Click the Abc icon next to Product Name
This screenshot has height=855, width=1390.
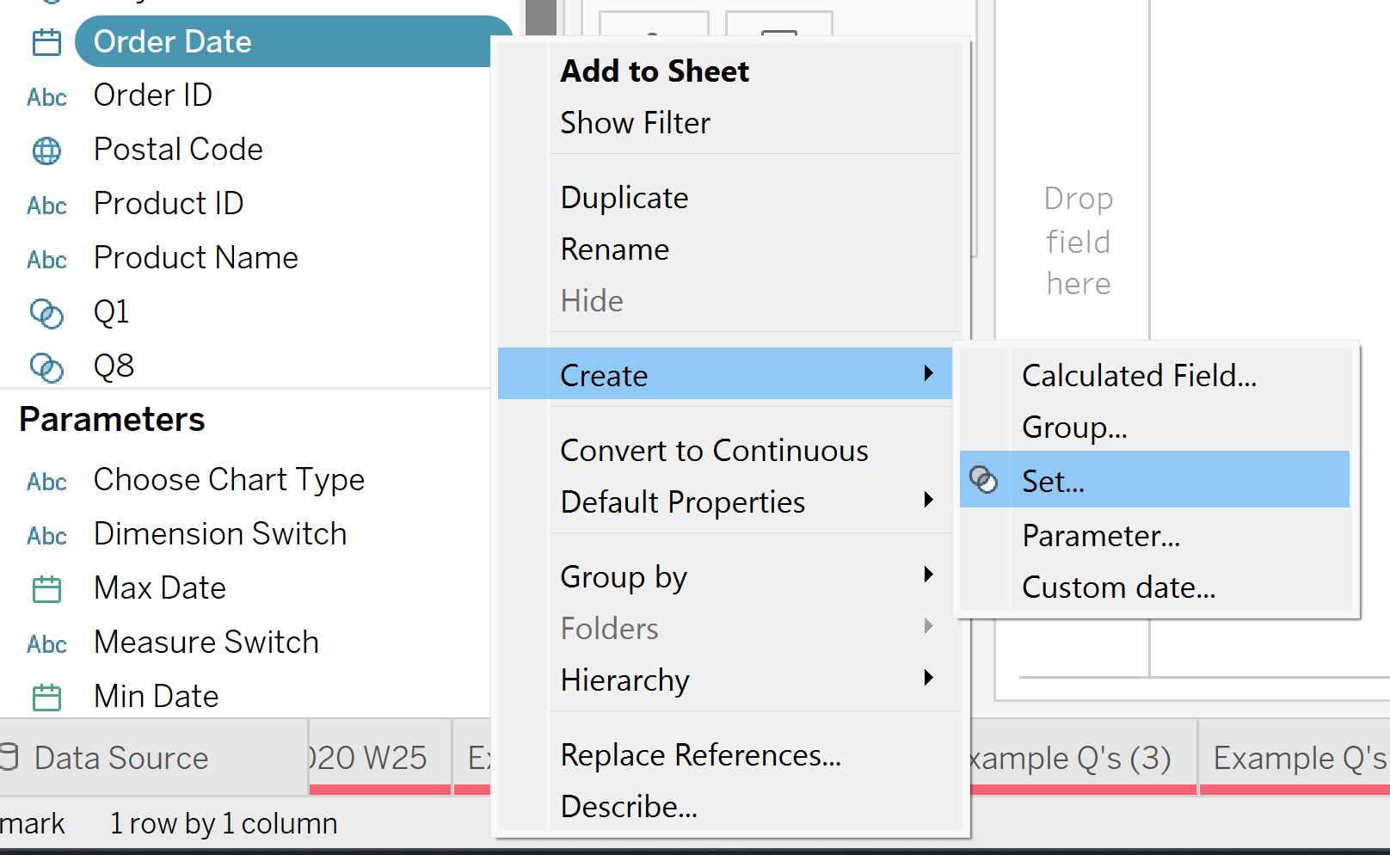(46, 260)
